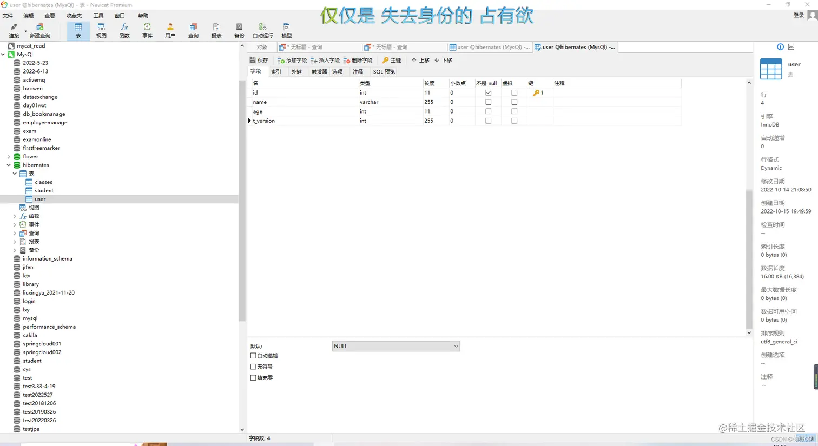Viewport: 818px width, 446px height.
Task: Switch to the 外键 foreign keys tab
Action: pos(296,71)
